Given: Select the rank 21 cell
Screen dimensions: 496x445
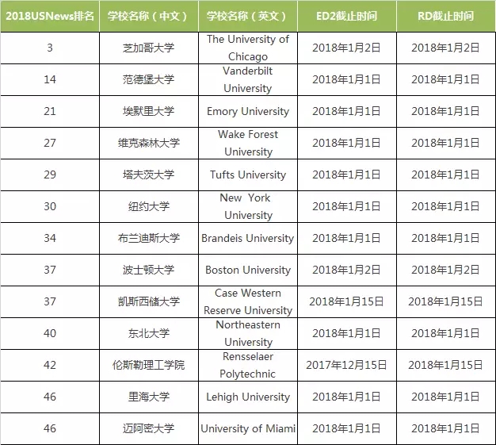Looking at the screenshot, I should click(50, 111).
